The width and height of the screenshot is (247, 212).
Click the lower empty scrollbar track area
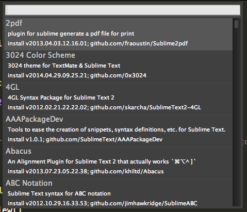point(237,120)
